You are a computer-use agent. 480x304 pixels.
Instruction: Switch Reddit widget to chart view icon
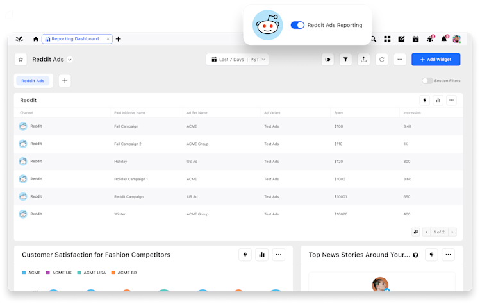tap(438, 100)
